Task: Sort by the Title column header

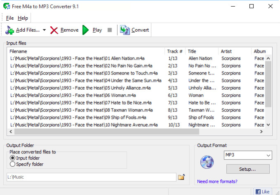Action: (x=202, y=51)
